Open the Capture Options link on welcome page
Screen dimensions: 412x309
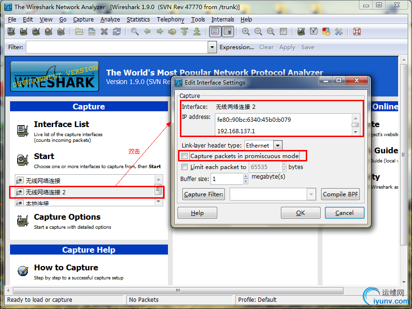[67, 217]
